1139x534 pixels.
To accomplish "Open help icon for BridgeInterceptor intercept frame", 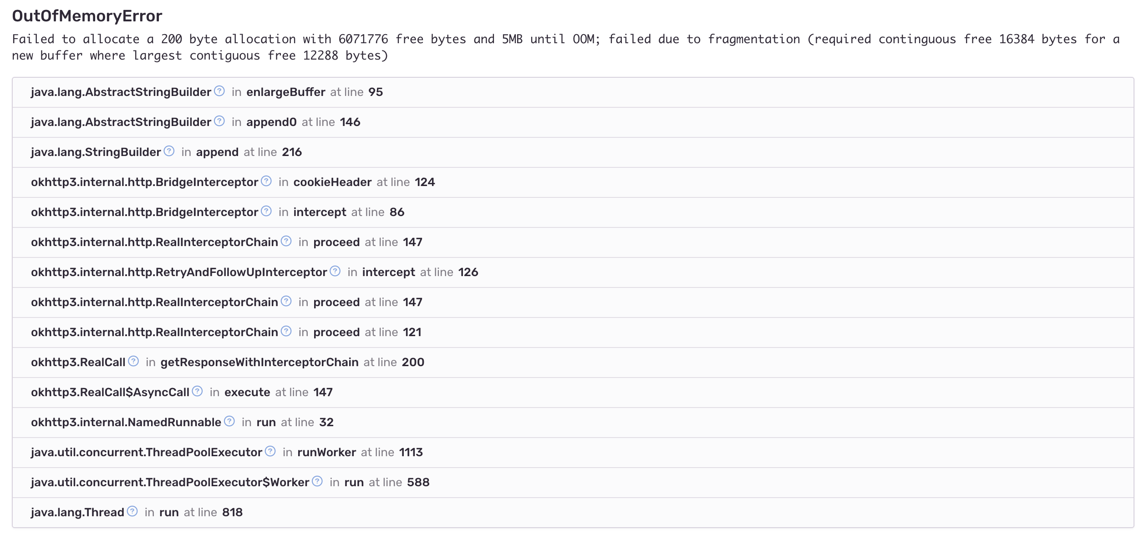I will pos(266,211).
